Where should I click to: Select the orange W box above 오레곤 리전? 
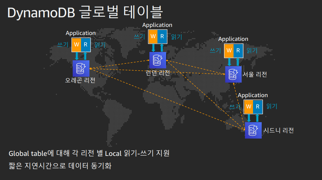pos(77,45)
